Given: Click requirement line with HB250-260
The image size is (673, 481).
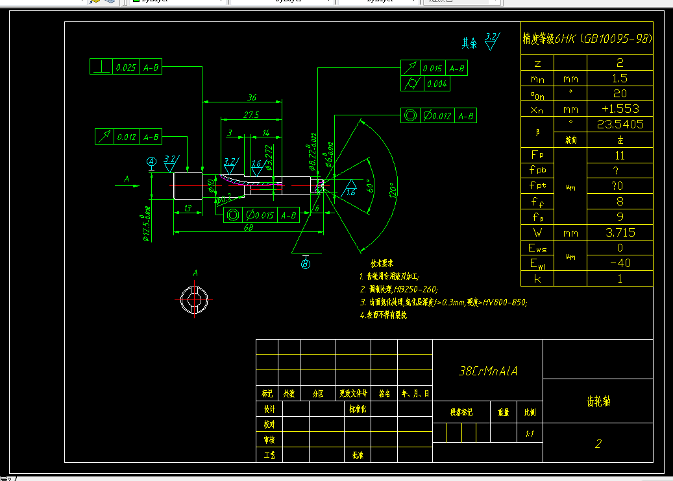Looking at the screenshot, I should [398, 289].
